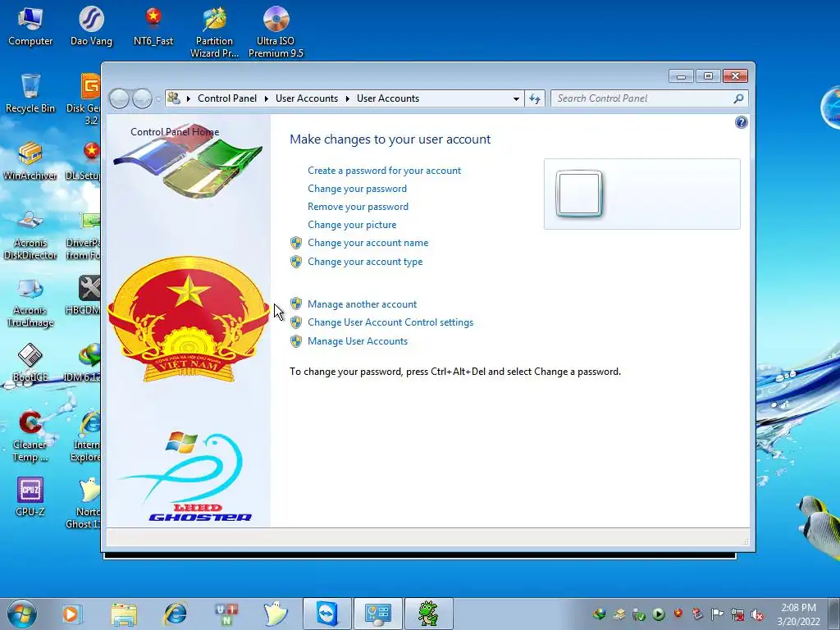Open the Ghost taskbar icon
This screenshot has height=630, width=840.
coord(276,614)
